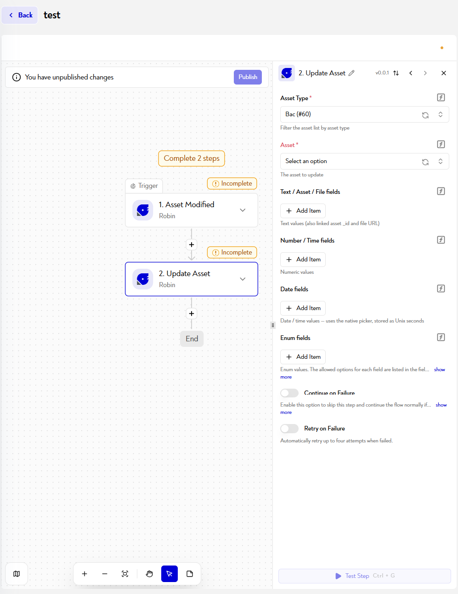The width and height of the screenshot is (458, 594).
Task: Refresh the Asset Type options list
Action: click(x=425, y=115)
